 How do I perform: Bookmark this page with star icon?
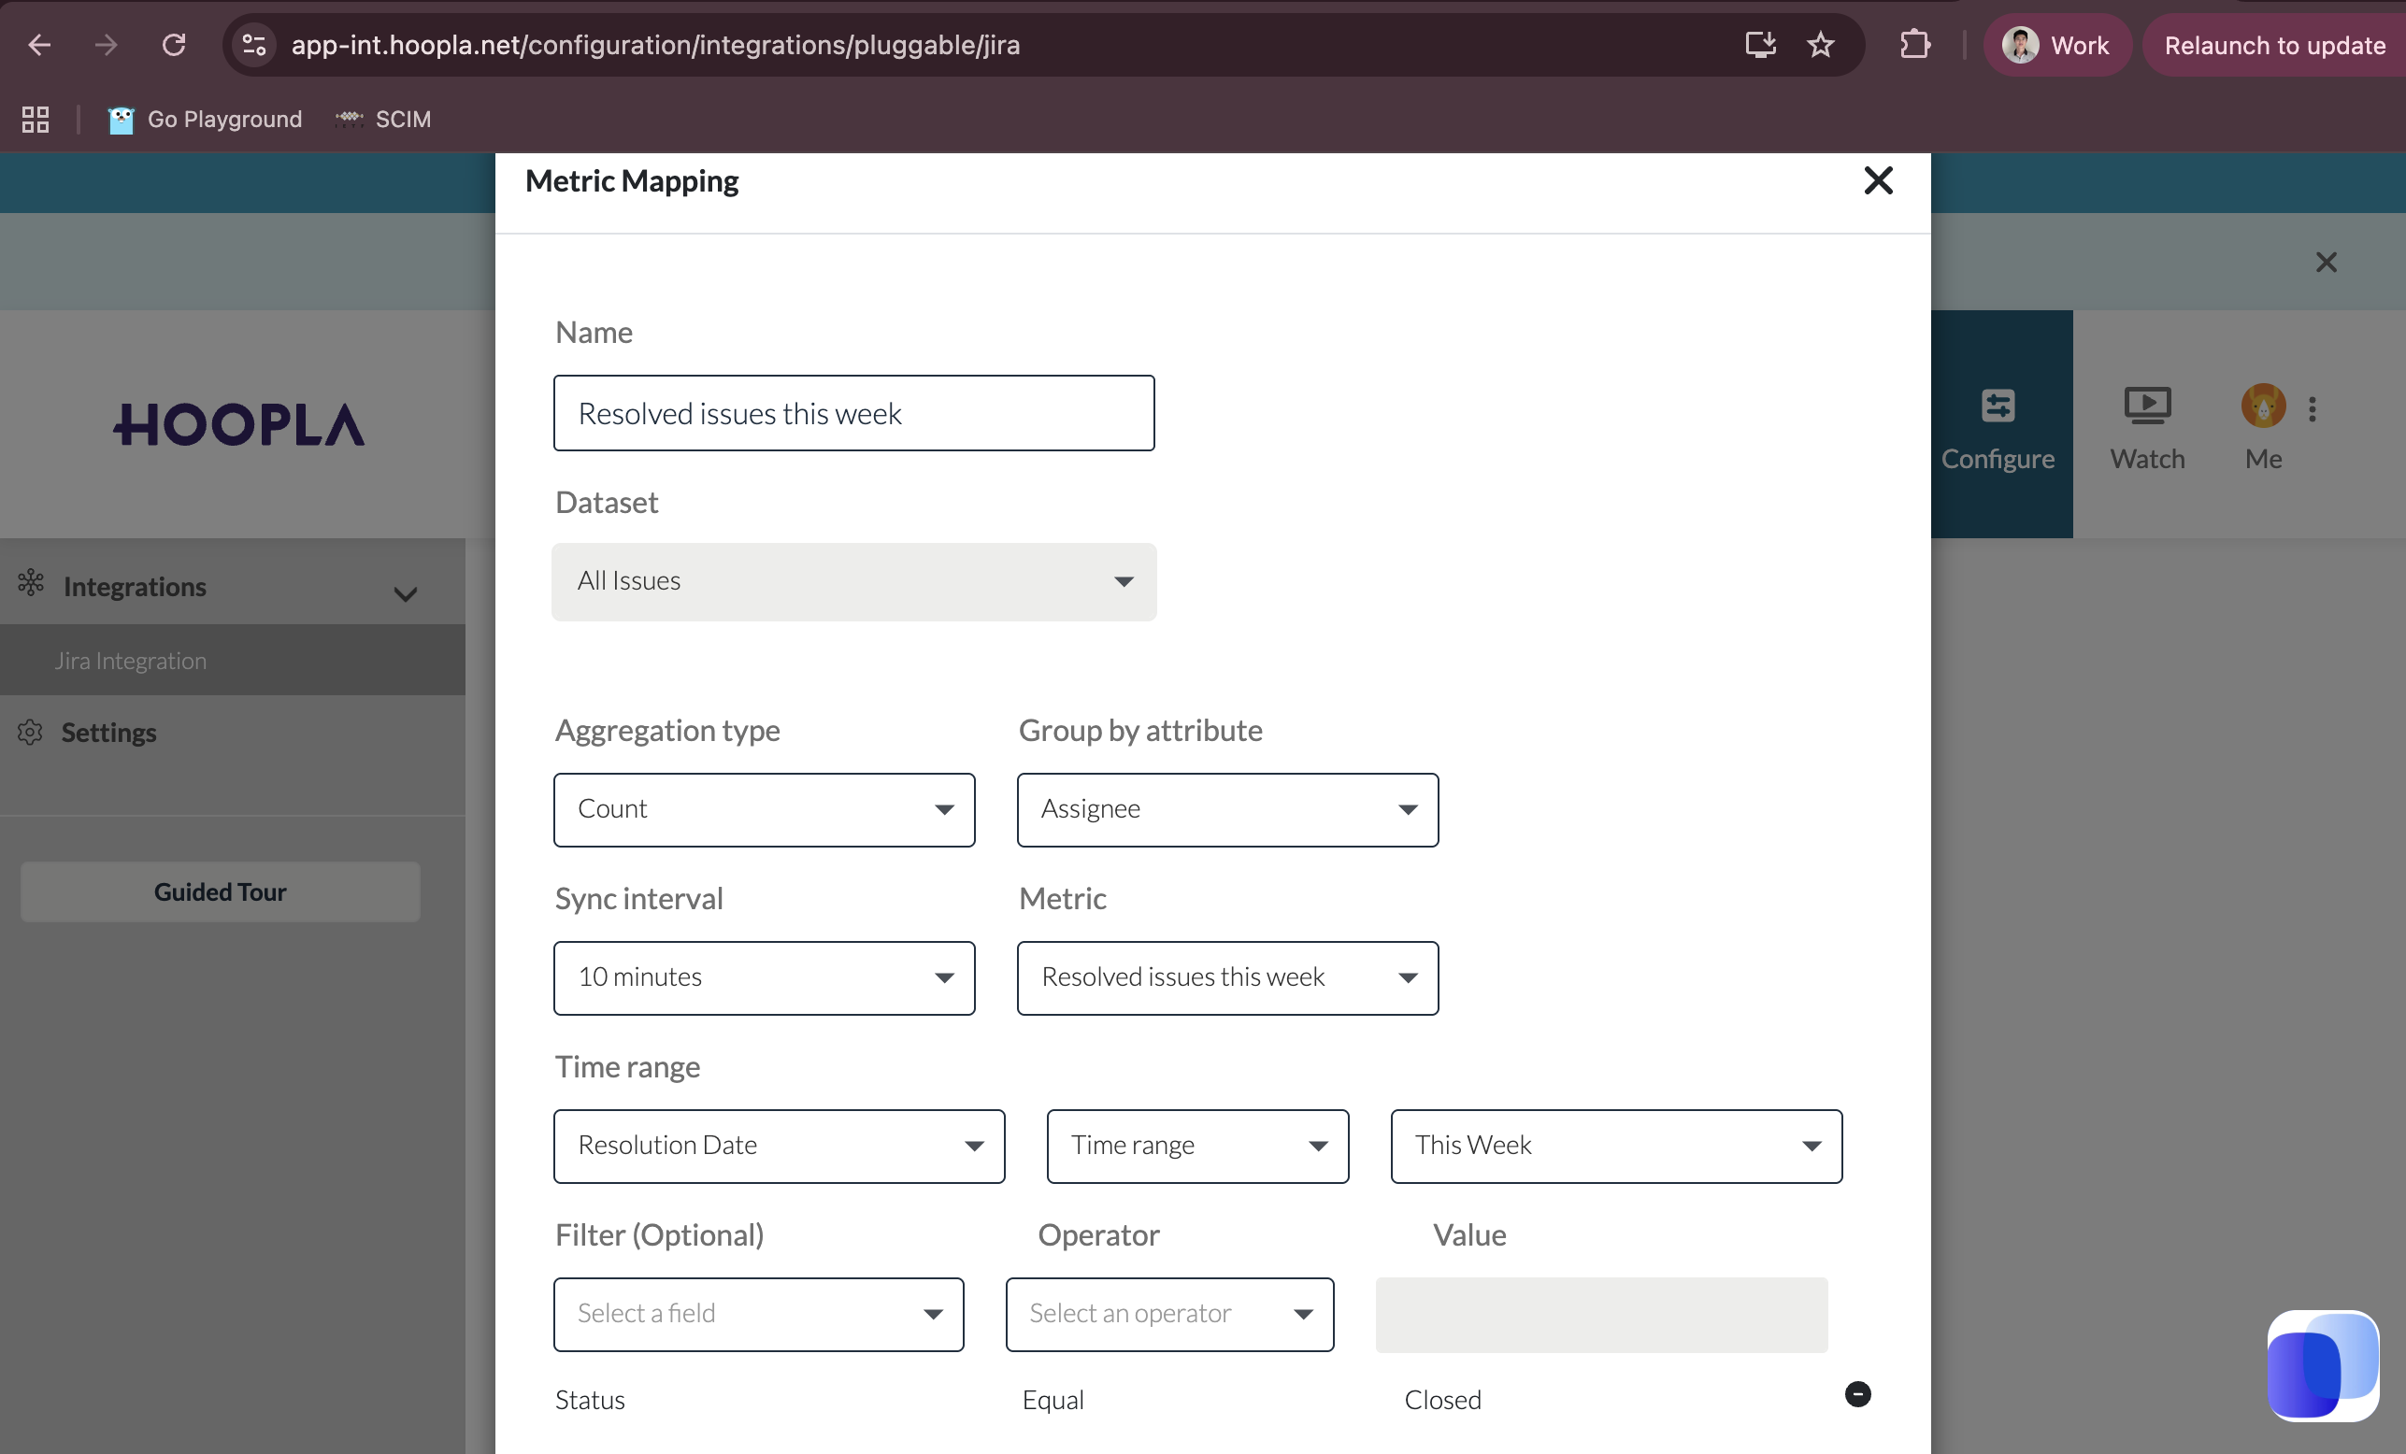pos(1820,45)
